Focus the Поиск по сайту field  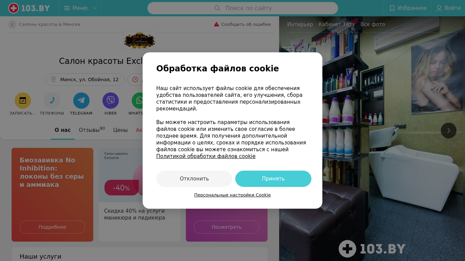(x=243, y=8)
